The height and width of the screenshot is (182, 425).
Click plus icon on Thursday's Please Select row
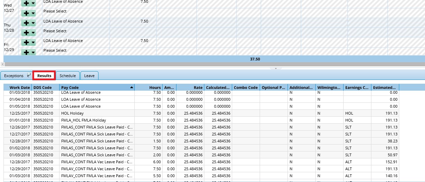coord(26,33)
